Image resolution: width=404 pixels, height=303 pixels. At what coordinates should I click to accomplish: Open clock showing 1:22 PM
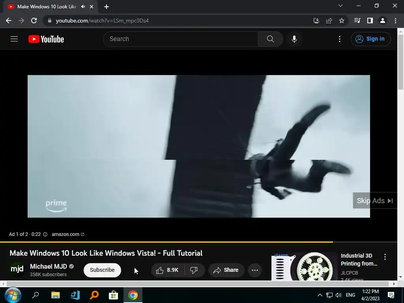370,295
